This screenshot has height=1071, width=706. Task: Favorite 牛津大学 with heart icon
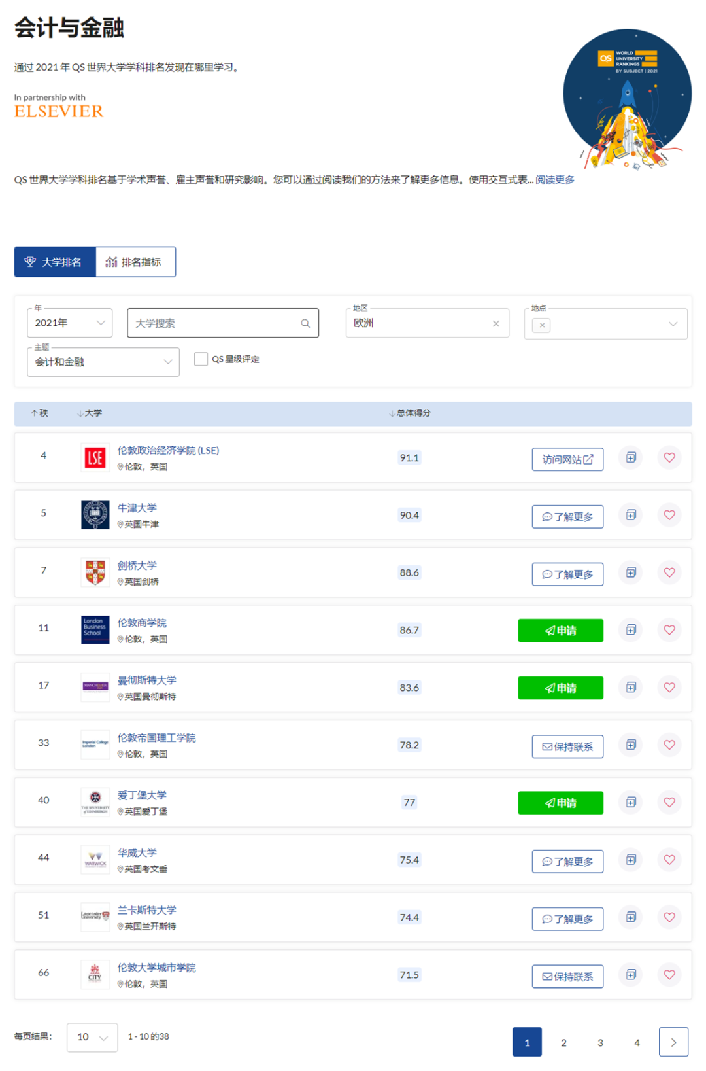[669, 515]
